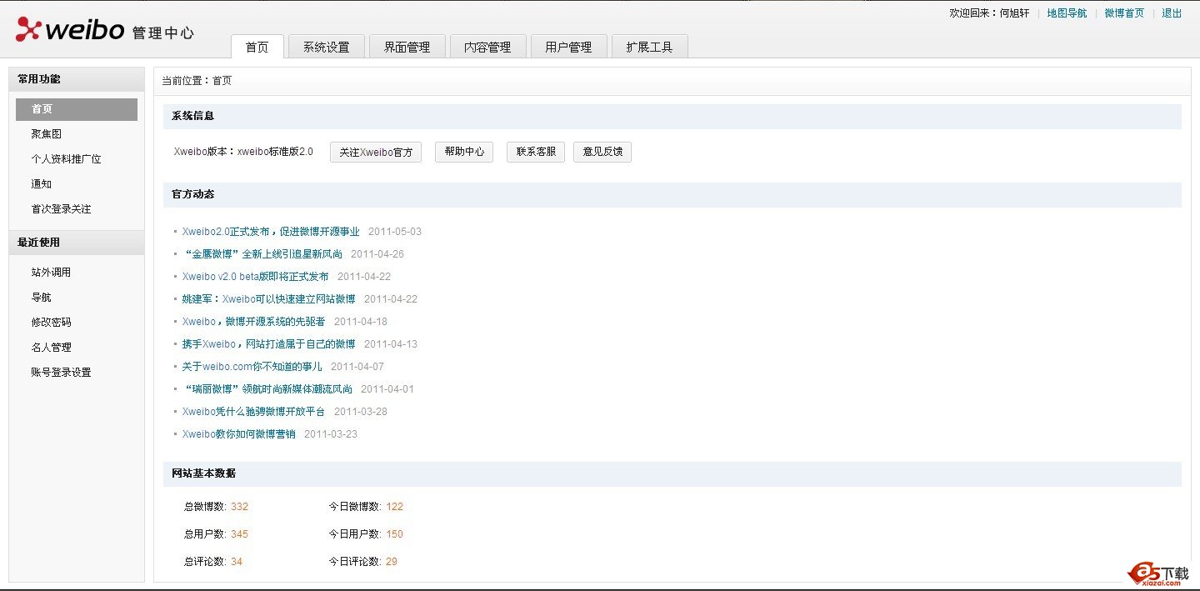Open 帮助中心 button

[464, 152]
